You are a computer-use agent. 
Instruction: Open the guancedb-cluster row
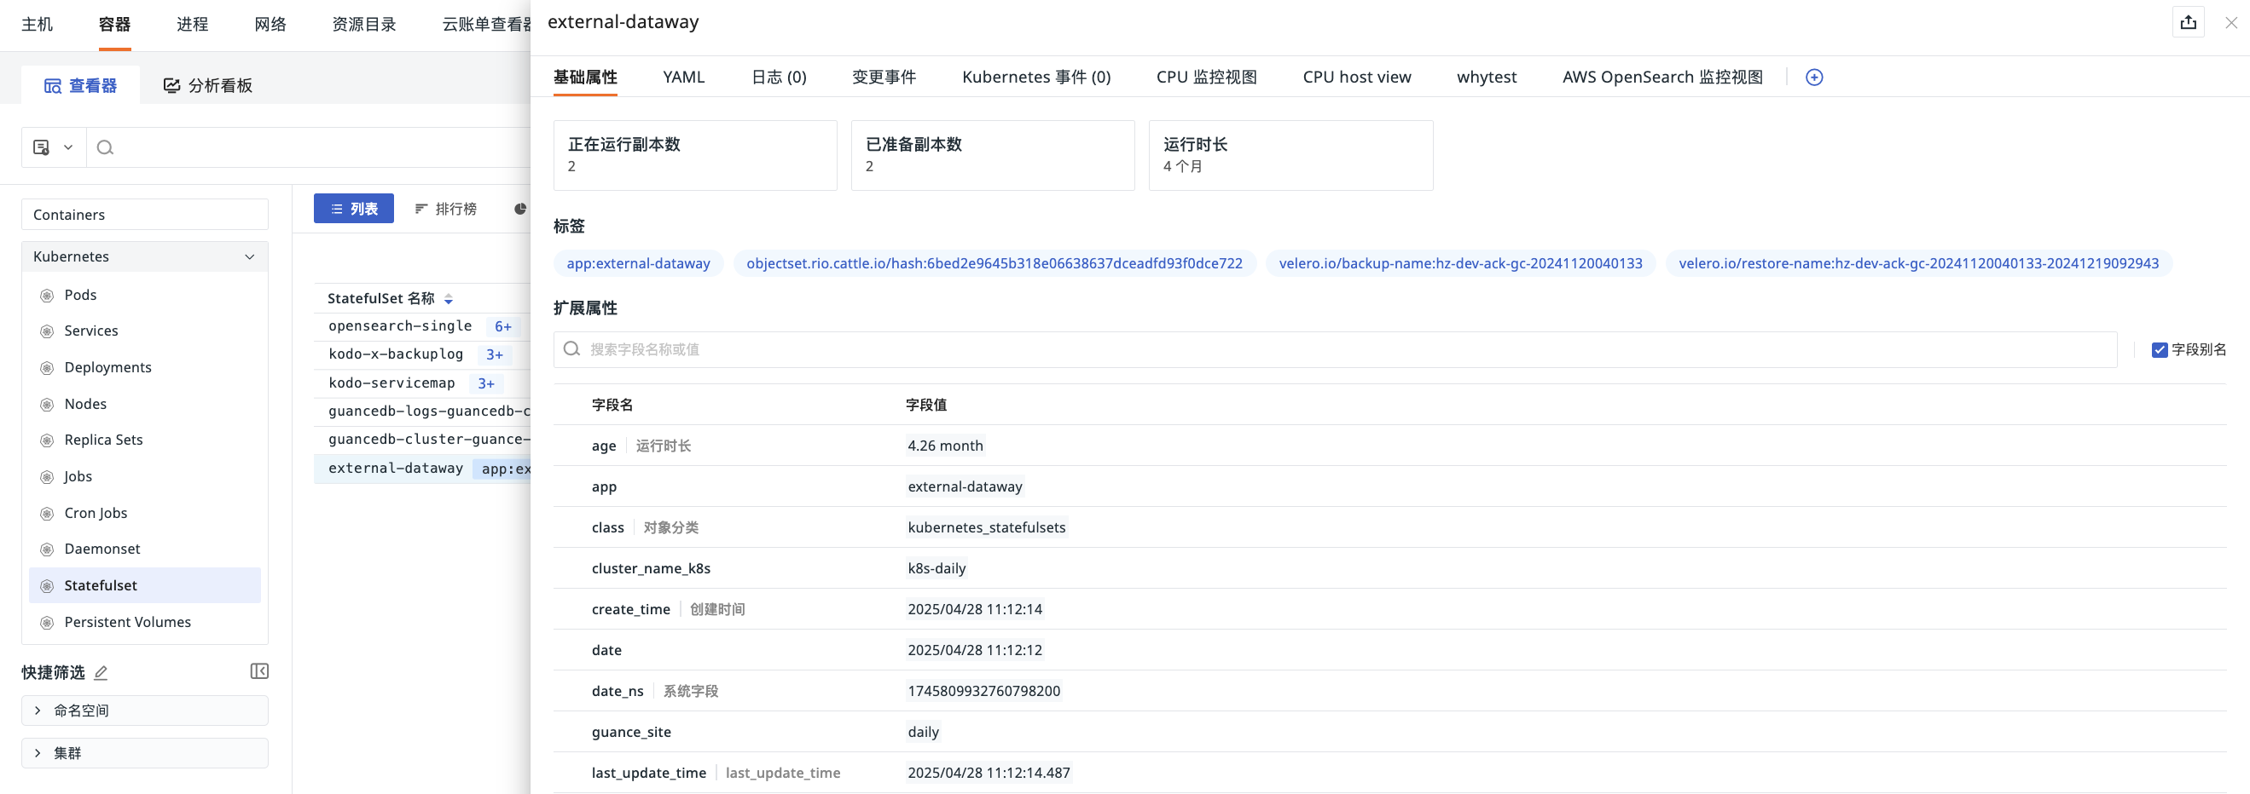coord(429,439)
